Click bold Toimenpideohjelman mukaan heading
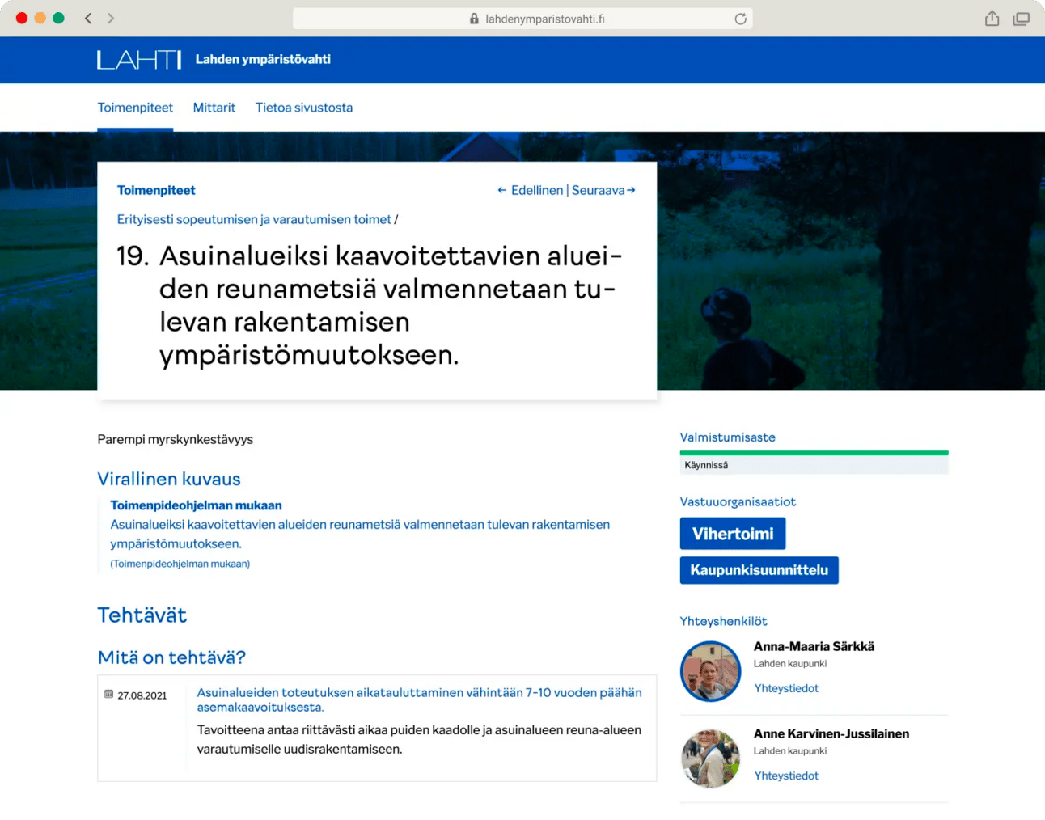This screenshot has height=820, width=1045. pyautogui.click(x=196, y=505)
